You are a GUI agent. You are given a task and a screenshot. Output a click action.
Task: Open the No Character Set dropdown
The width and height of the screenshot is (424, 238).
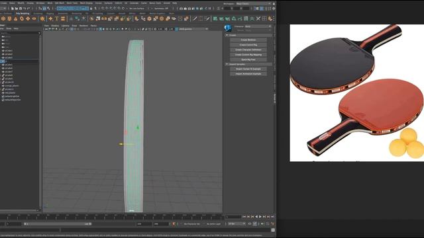click(x=192, y=223)
